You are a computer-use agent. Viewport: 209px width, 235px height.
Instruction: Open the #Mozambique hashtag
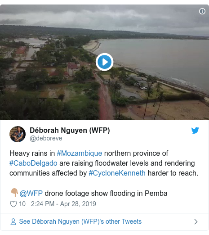click(x=80, y=154)
